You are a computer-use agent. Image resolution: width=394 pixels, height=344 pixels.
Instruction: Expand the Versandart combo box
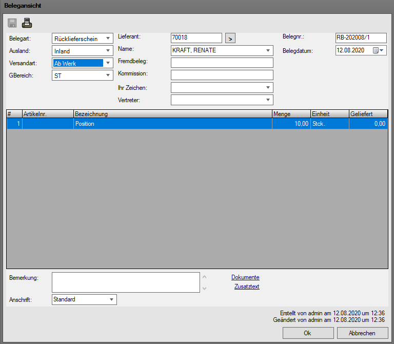click(x=108, y=63)
